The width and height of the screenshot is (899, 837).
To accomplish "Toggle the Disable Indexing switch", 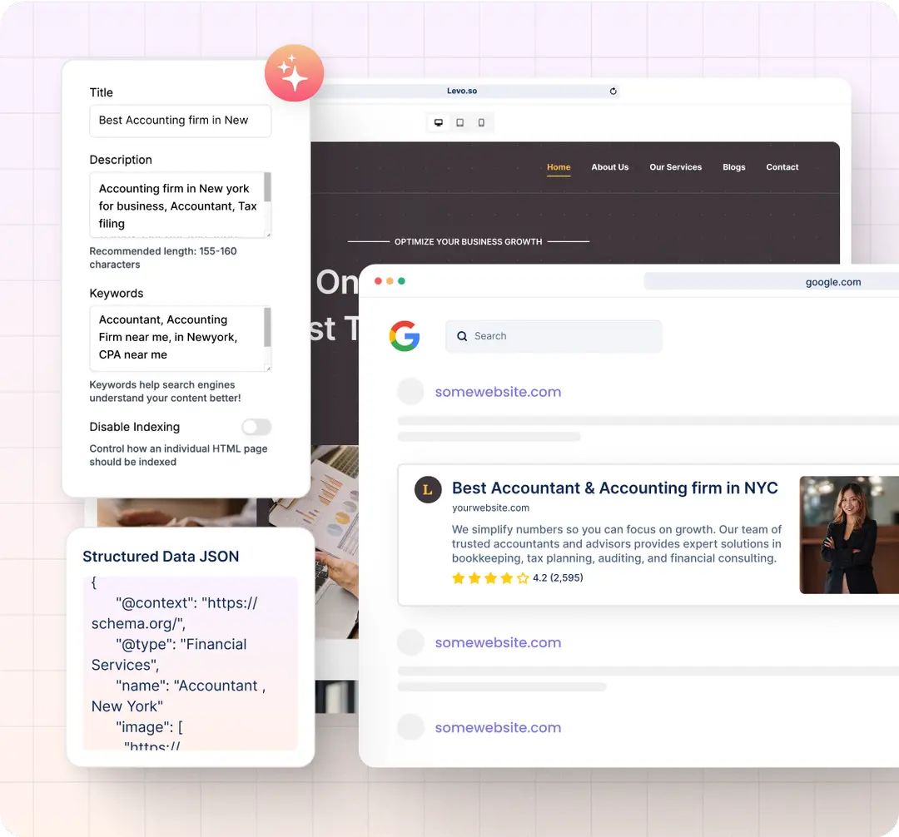I will (256, 427).
